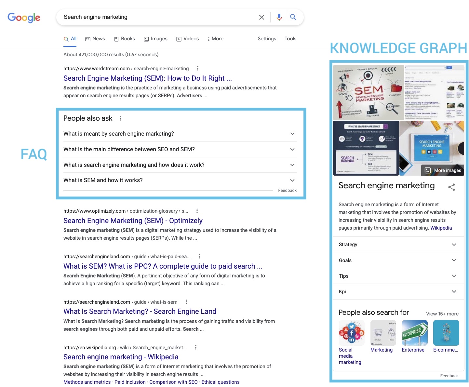This screenshot has width=469, height=387.
Task: Open 'Search engine marketing - Wikipedia' result
Action: point(121,357)
